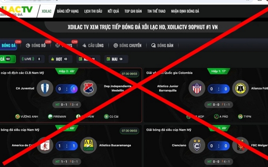The height and width of the screenshot is (167, 268).
Task: Click the Independiente Medellin DM crest
Action: [88, 88]
